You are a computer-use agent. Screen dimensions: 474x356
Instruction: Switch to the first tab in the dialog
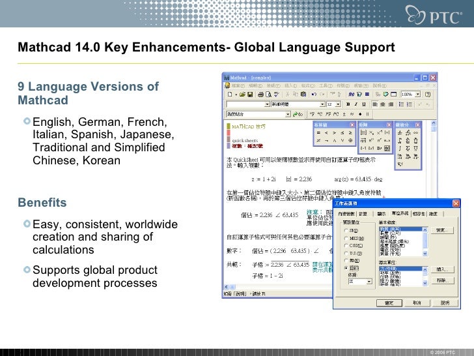click(346, 214)
